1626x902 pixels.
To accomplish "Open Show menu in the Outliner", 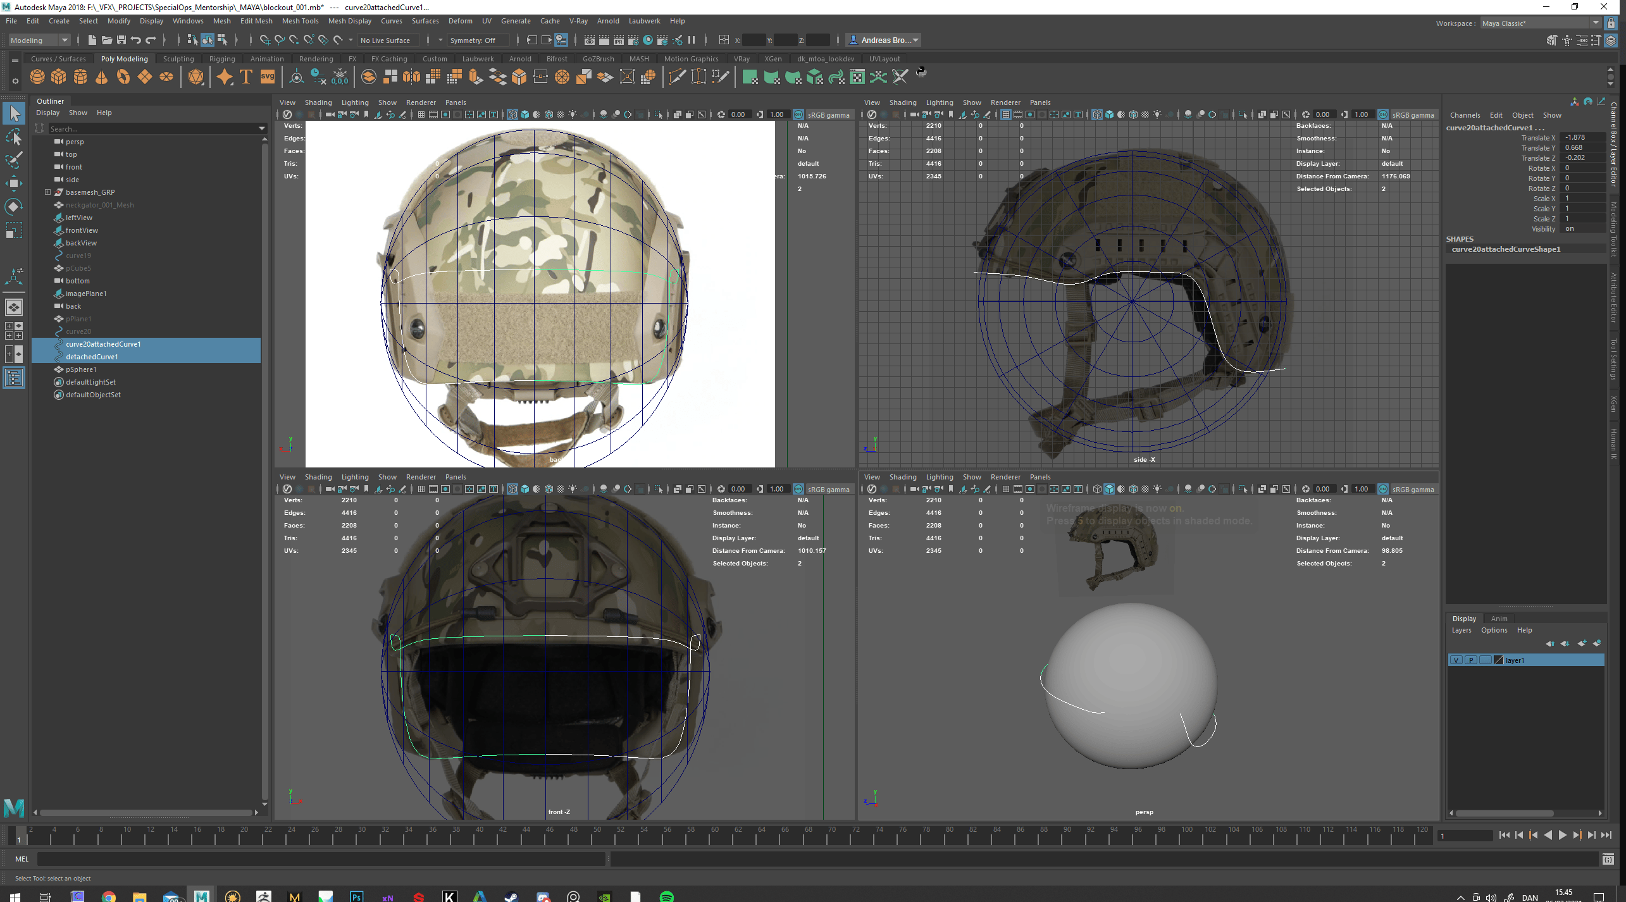I will [78, 113].
